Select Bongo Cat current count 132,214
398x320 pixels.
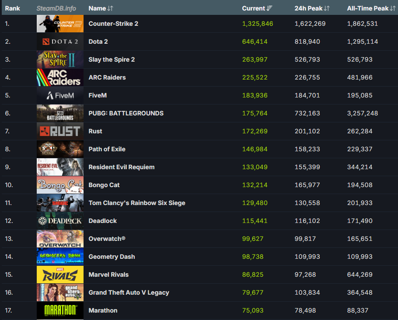pyautogui.click(x=255, y=185)
